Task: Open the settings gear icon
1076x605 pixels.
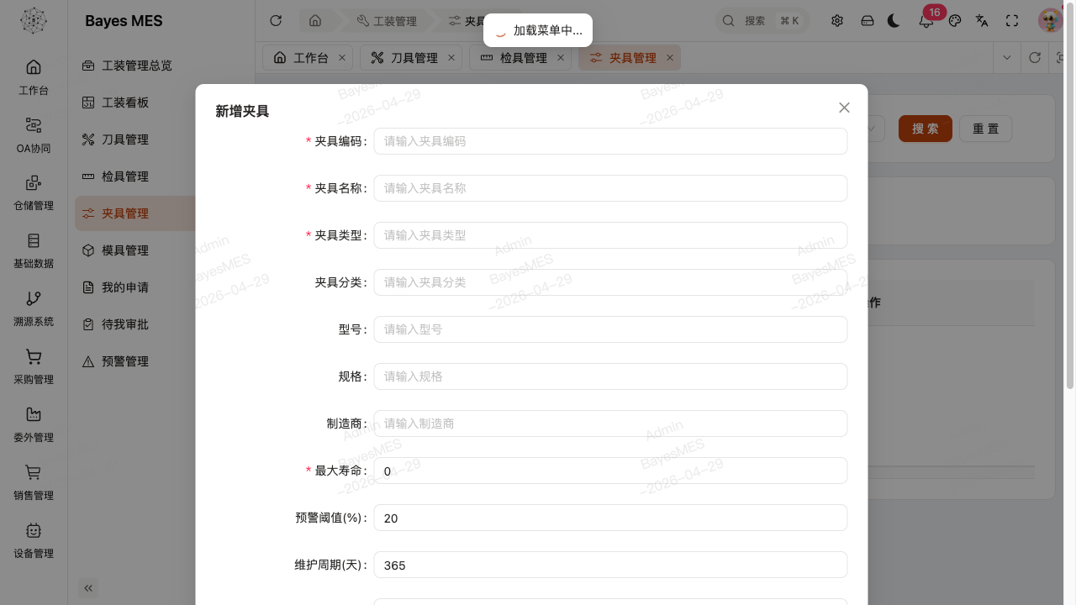Action: [837, 21]
